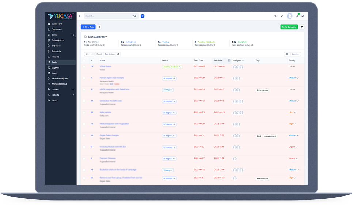Check the select-all checkbox in table header
This screenshot has height=206, width=353.
pyautogui.click(x=84, y=61)
